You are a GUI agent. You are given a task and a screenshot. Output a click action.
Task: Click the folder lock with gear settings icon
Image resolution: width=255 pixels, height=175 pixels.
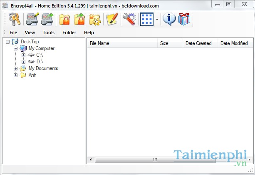[x=95, y=20]
